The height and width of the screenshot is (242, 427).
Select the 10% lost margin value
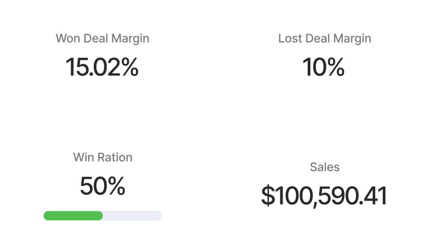coord(323,67)
